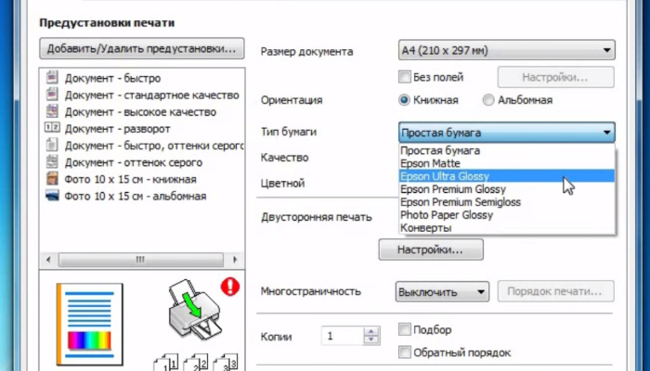The image size is (650, 371).
Task: Click the portrait photo icon 'Фото 10 x 15 см - книжная'
Action: point(52,179)
